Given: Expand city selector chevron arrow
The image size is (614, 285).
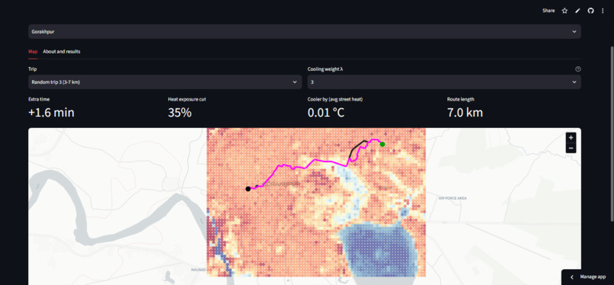Looking at the screenshot, I should coord(574,32).
